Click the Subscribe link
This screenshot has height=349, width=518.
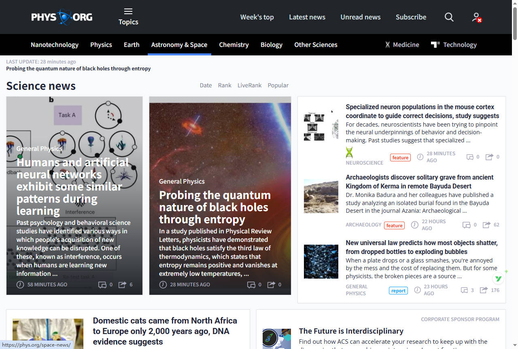(x=411, y=17)
